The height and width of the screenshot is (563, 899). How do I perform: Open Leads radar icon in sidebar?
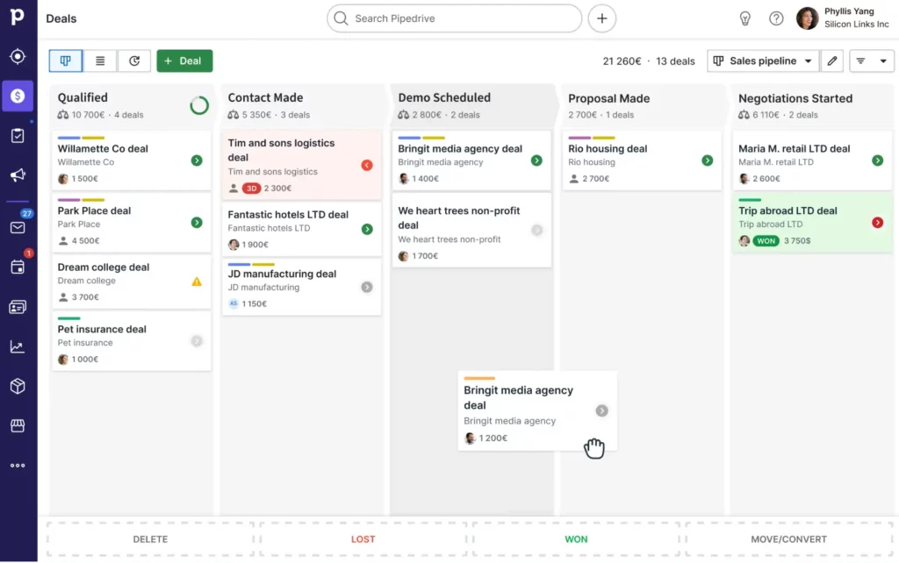(18, 56)
